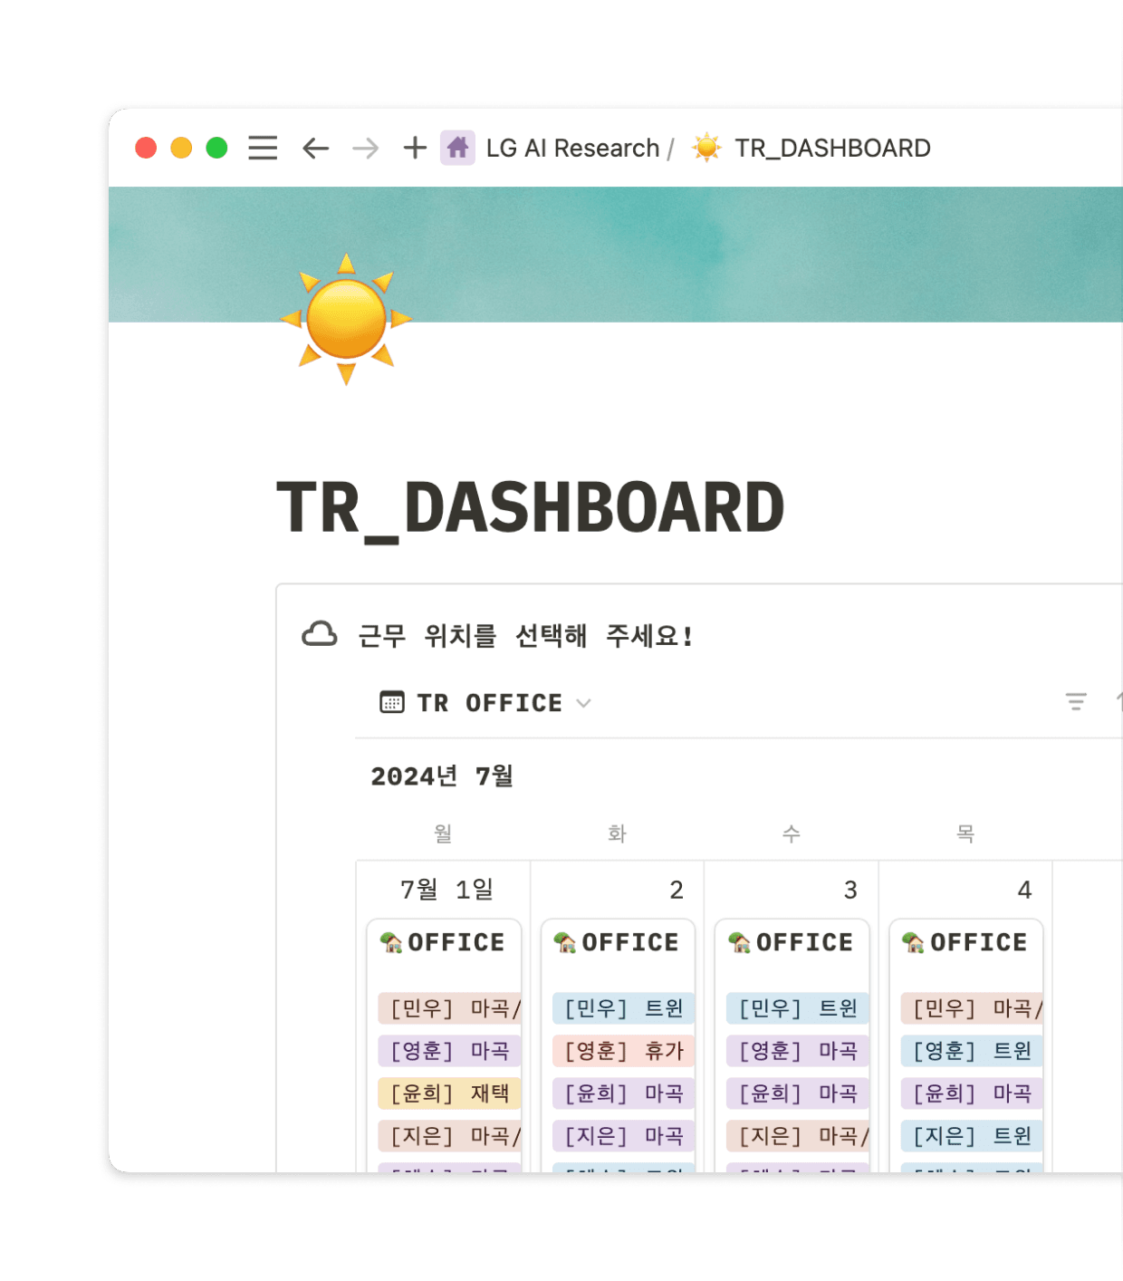Click the TR_DASHBOARD page title heading
This screenshot has height=1281, width=1123.
(531, 508)
